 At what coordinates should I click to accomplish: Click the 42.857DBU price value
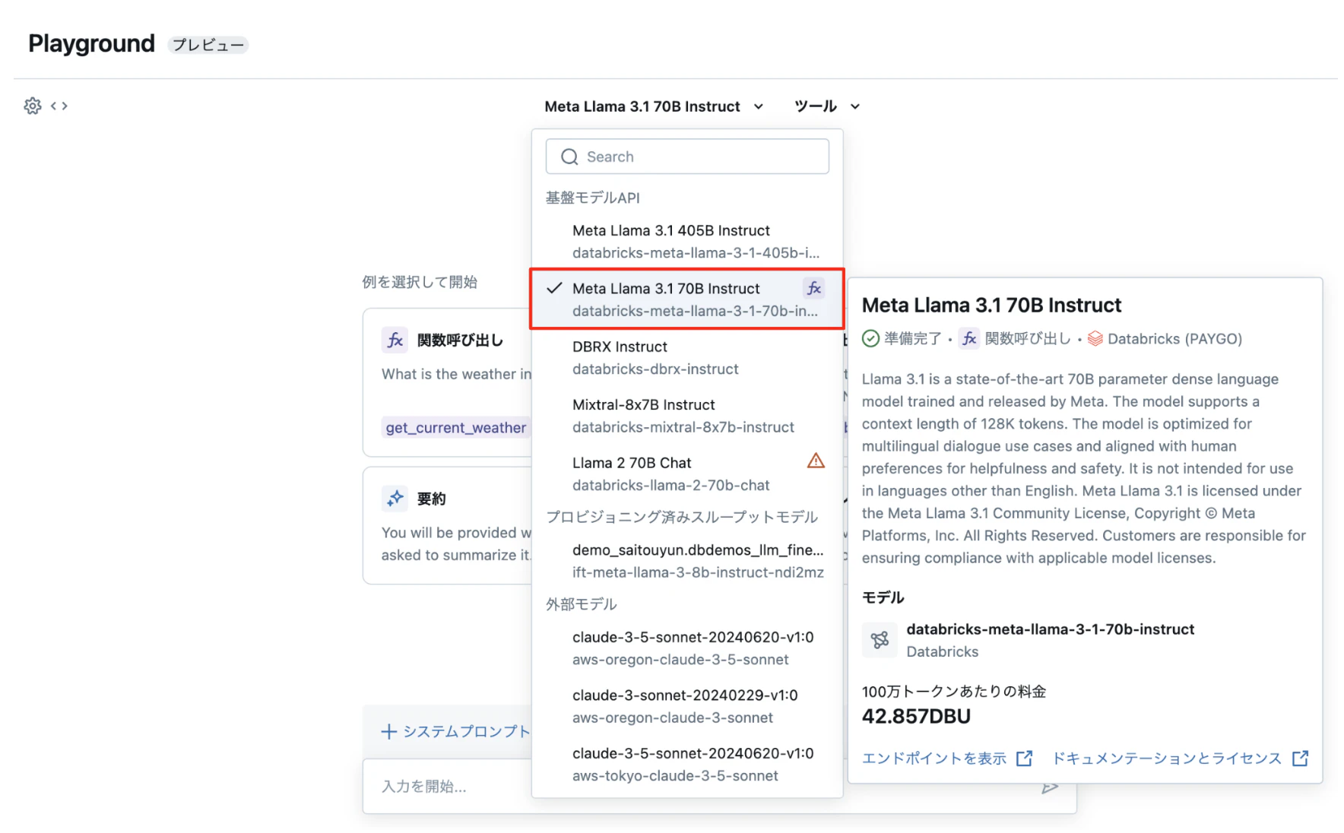pyautogui.click(x=916, y=717)
